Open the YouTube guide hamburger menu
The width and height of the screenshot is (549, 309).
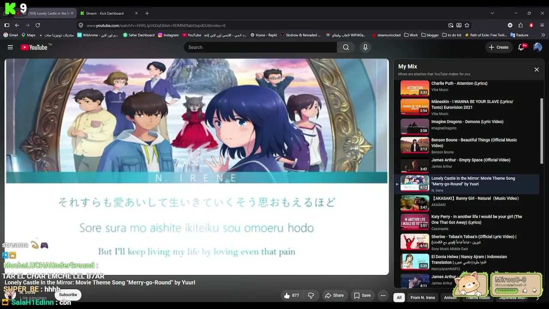point(10,47)
